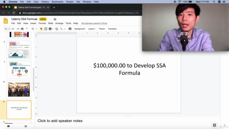Screen dimensions: 229x129
Task: Click the Spotlight search icon in menu bar
Action: point(214,2)
